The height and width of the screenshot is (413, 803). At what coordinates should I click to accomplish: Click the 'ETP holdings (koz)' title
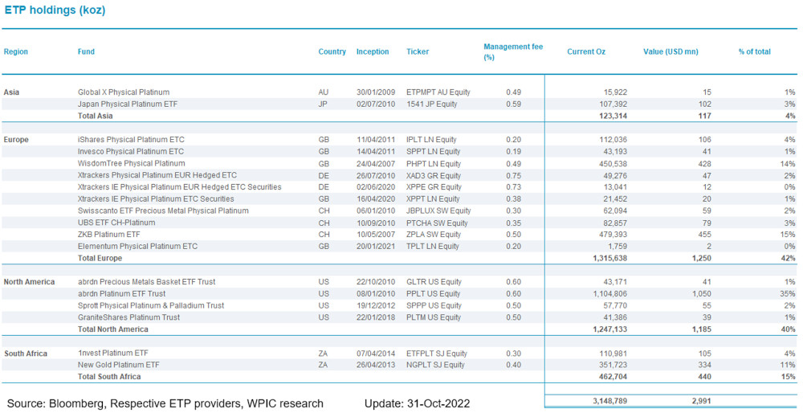coord(55,10)
